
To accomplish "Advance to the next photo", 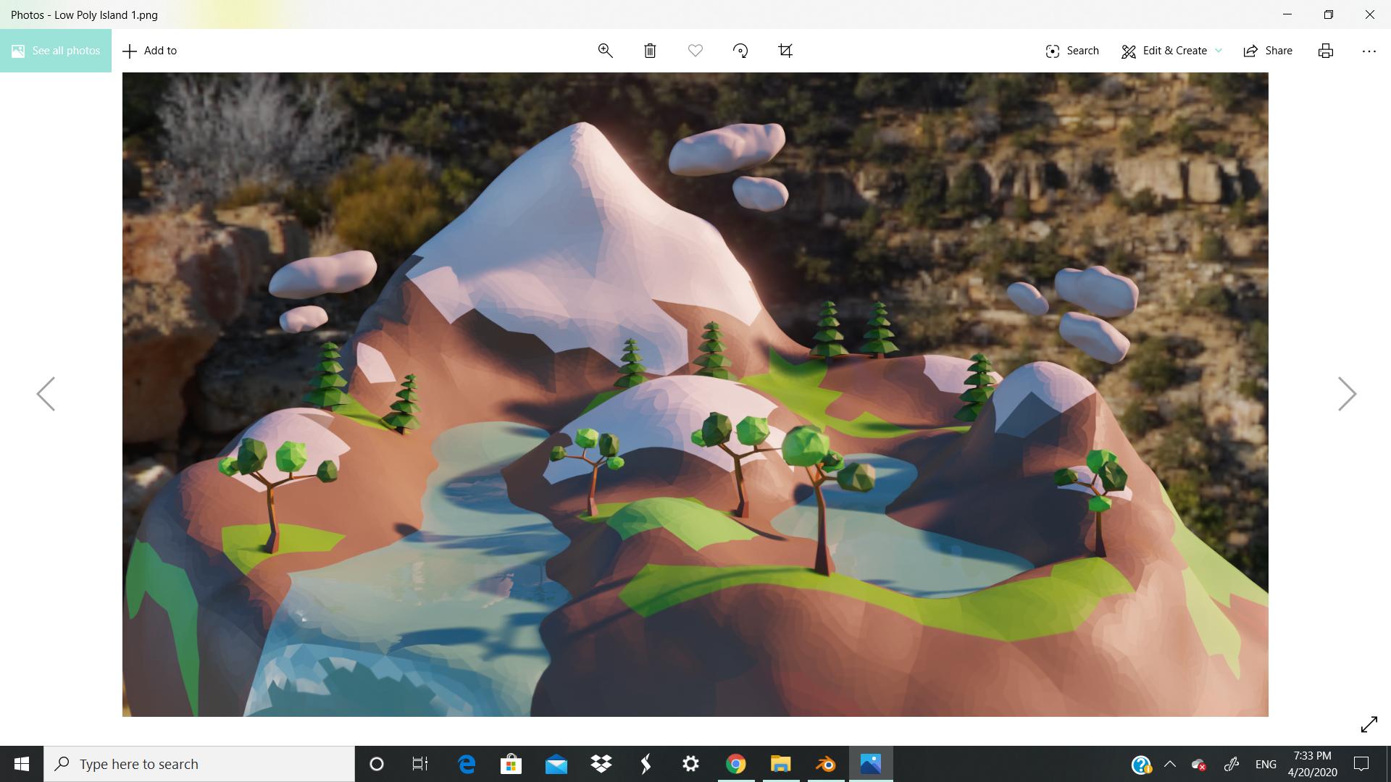I will pos(1348,393).
